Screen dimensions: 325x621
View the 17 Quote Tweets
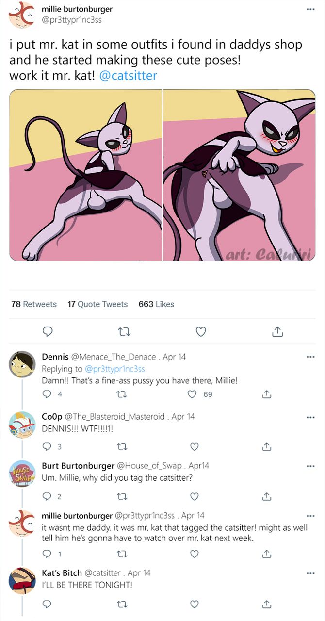97,304
